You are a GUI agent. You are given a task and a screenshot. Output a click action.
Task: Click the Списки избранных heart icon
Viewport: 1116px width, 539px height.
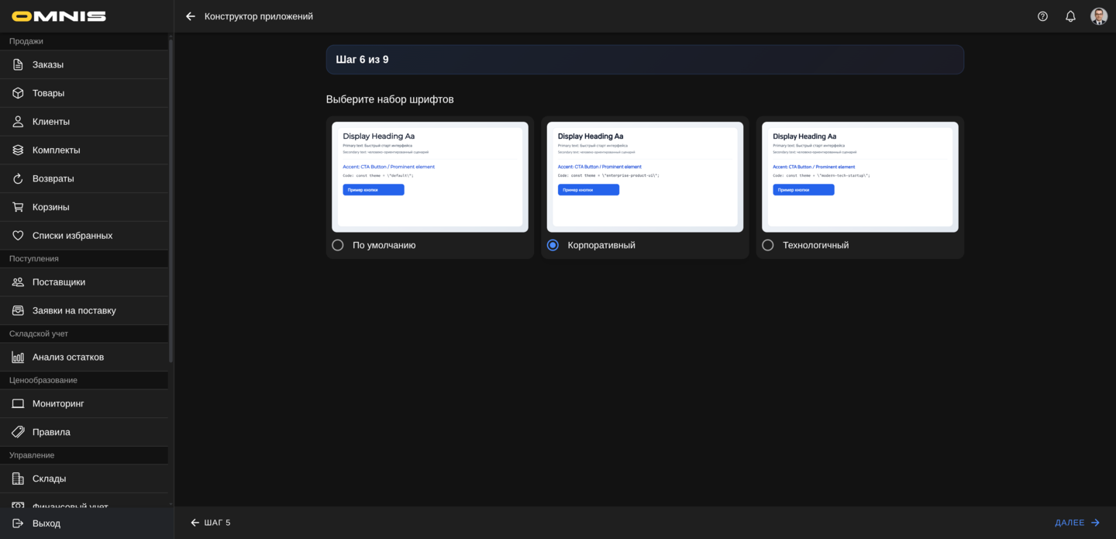18,236
